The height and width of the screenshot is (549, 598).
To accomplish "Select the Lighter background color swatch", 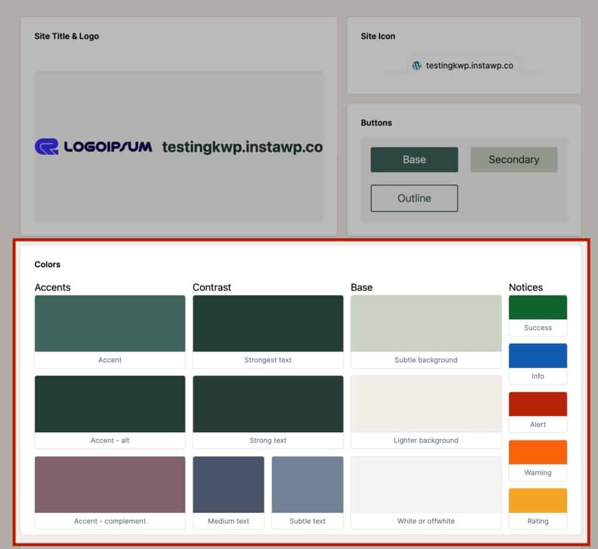I will [426, 404].
